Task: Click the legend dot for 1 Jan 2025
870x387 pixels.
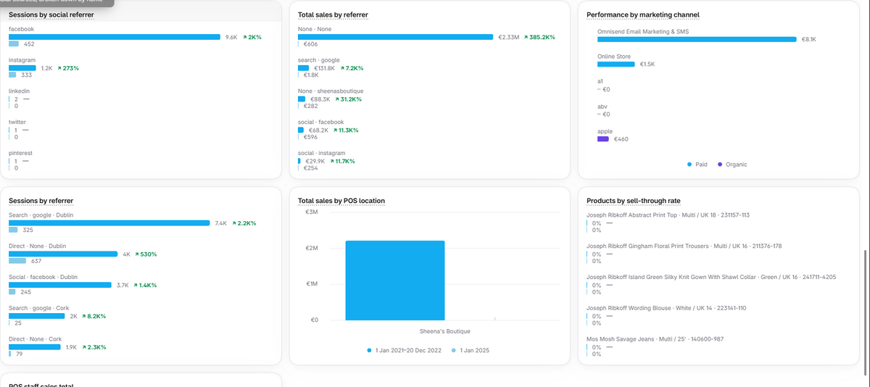Action: coord(455,351)
